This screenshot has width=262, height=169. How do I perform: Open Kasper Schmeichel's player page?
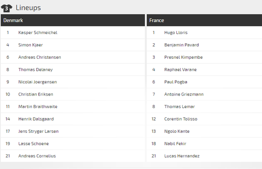click(38, 33)
